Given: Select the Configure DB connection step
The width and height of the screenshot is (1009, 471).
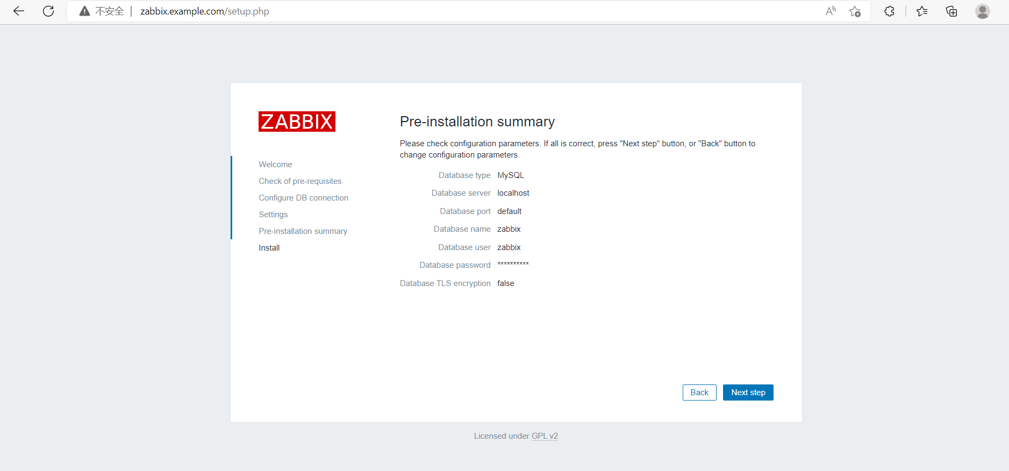Looking at the screenshot, I should [303, 198].
